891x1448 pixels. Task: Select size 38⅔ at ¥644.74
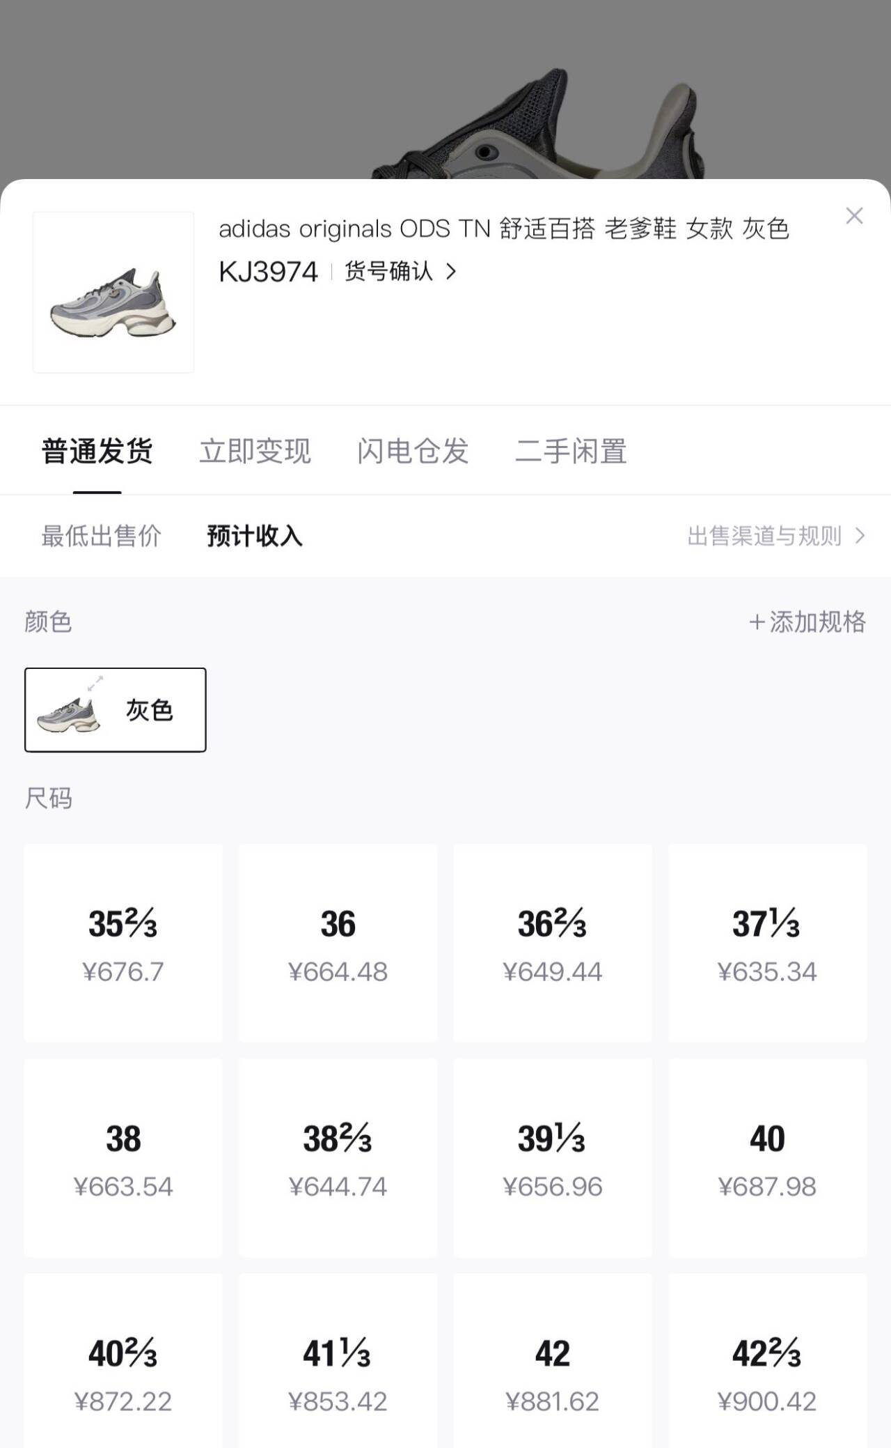338,1157
